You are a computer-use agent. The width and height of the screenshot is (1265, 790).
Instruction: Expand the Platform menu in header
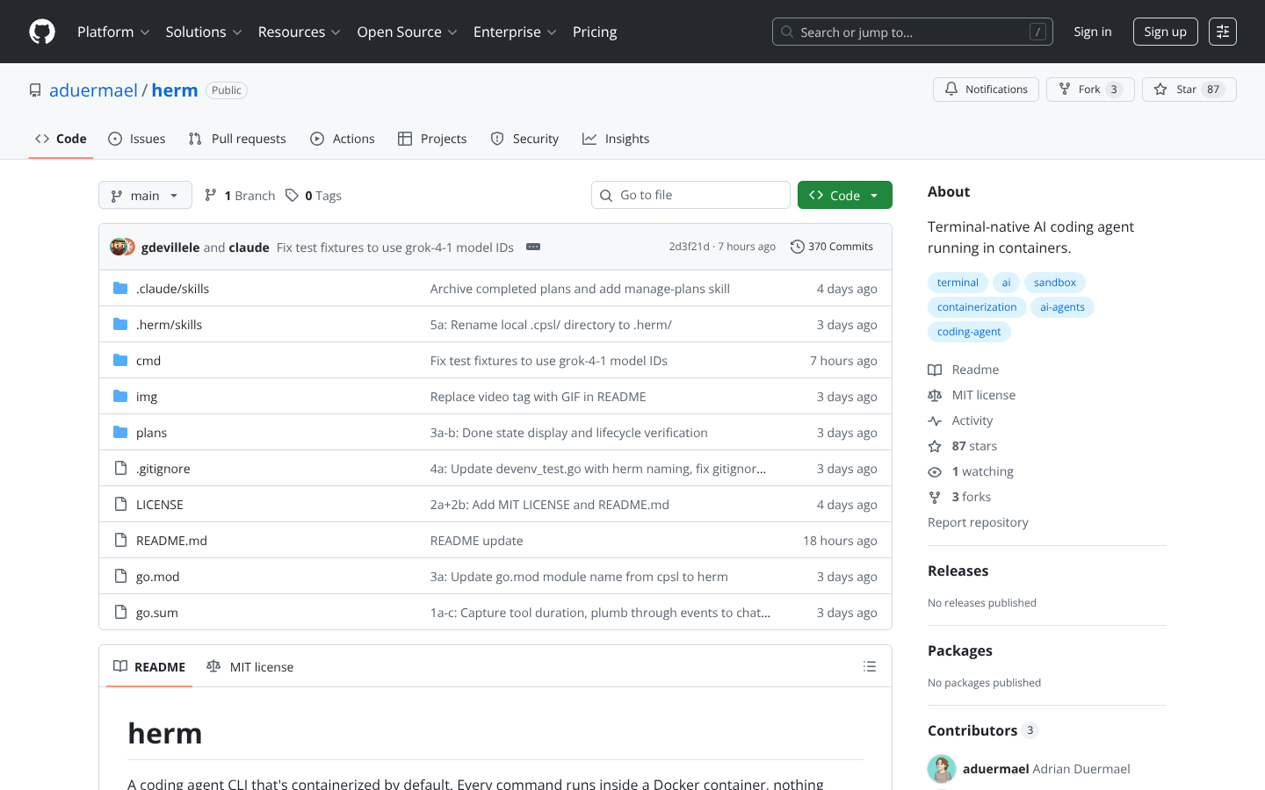pyautogui.click(x=113, y=32)
